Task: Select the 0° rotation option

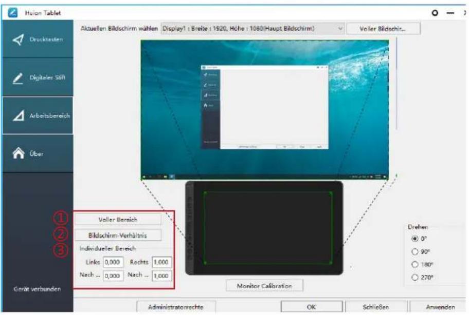Action: [x=415, y=239]
